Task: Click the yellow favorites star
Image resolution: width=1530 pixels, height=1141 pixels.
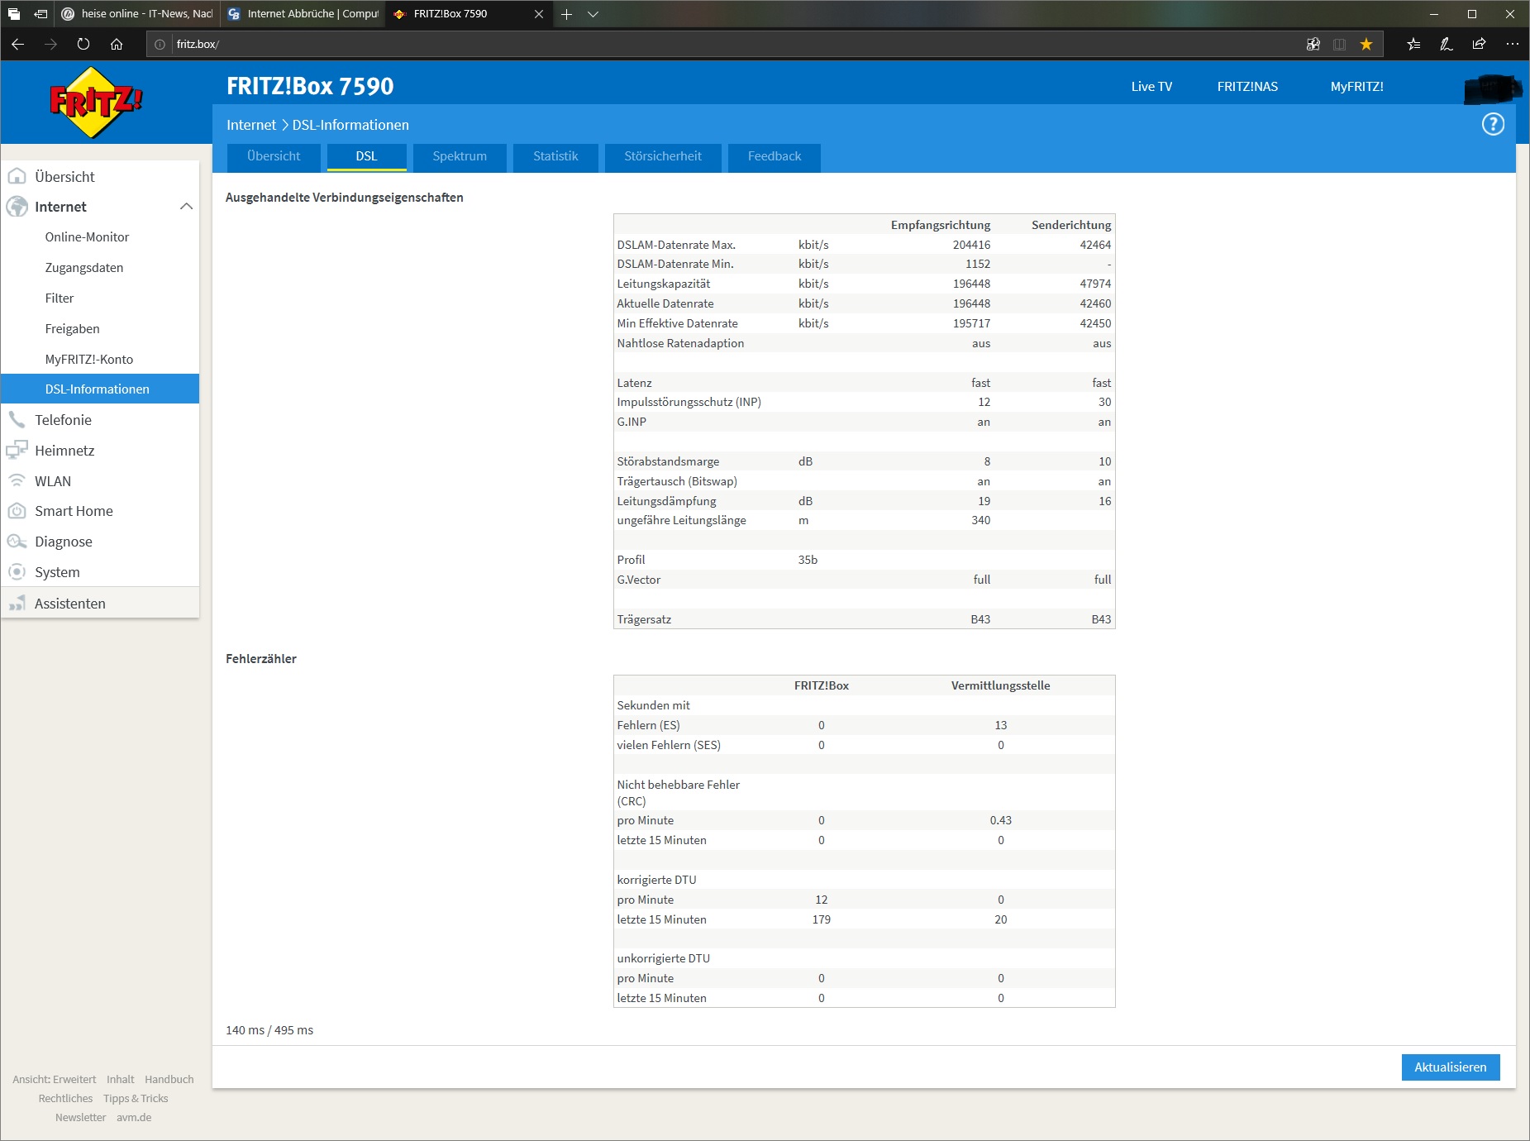Action: tap(1366, 45)
